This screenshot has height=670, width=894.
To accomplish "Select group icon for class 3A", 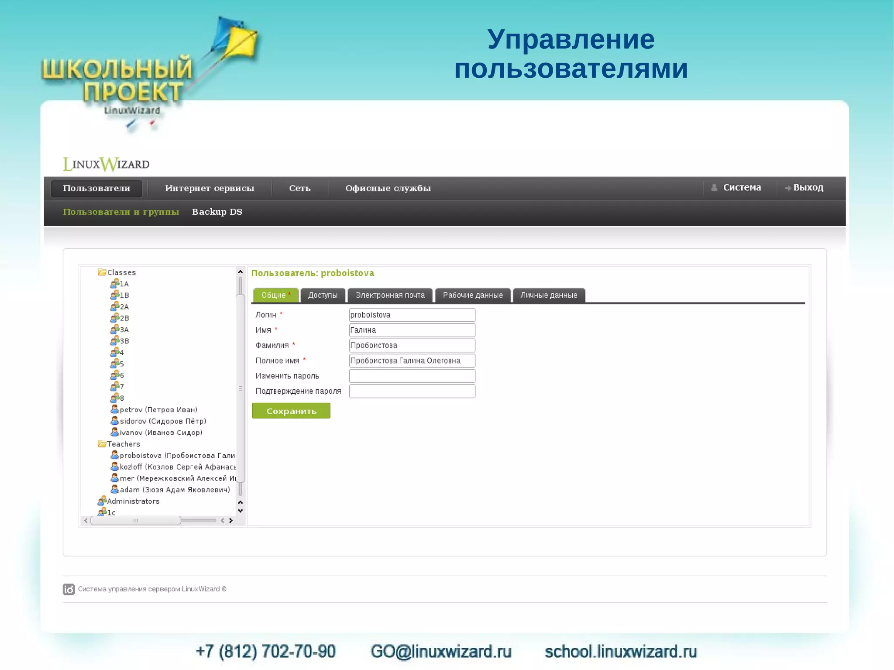I will click(x=115, y=329).
